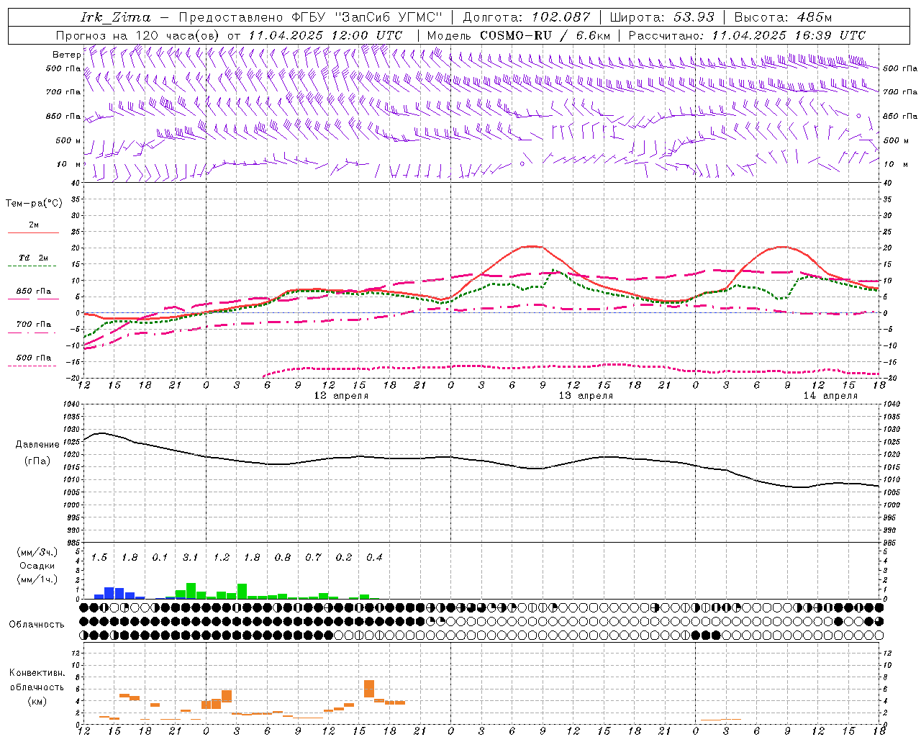Click the 700 гПа temperature legend label
This screenshot has width=921, height=737.
(x=34, y=325)
